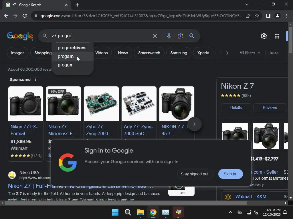Open Windows taskbar search
This screenshot has width=293, height=219.
[128, 212]
